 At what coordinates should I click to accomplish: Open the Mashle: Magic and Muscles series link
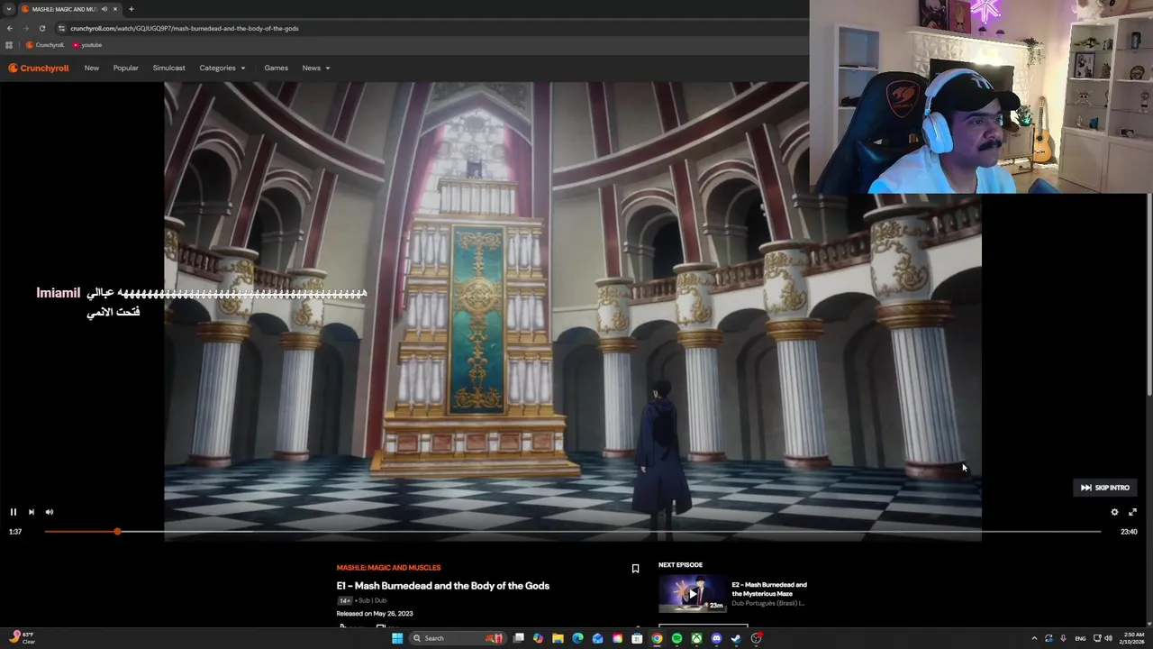click(388, 568)
